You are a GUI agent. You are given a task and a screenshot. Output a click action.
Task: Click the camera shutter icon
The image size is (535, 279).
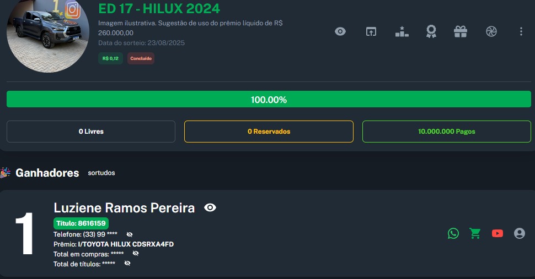click(x=491, y=32)
